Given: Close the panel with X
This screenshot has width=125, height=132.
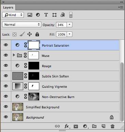Looking at the screenshot, I should click(x=3, y=2).
